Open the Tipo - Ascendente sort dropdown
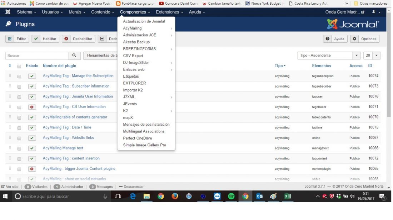 click(329, 56)
